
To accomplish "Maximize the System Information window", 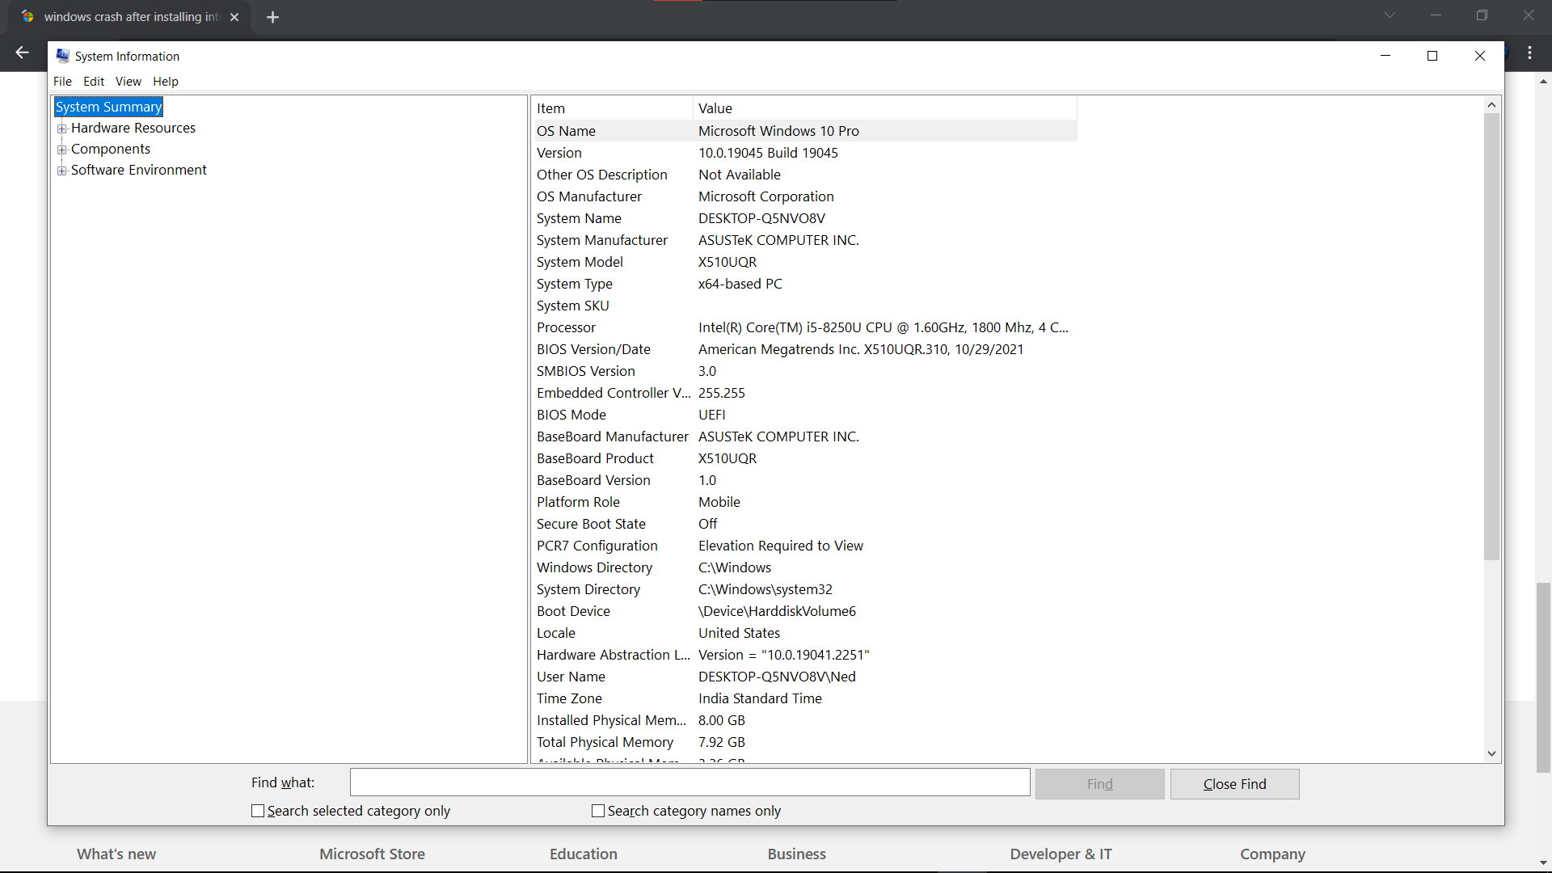I will pyautogui.click(x=1432, y=56).
